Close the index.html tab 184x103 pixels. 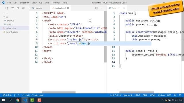coord(68,8)
